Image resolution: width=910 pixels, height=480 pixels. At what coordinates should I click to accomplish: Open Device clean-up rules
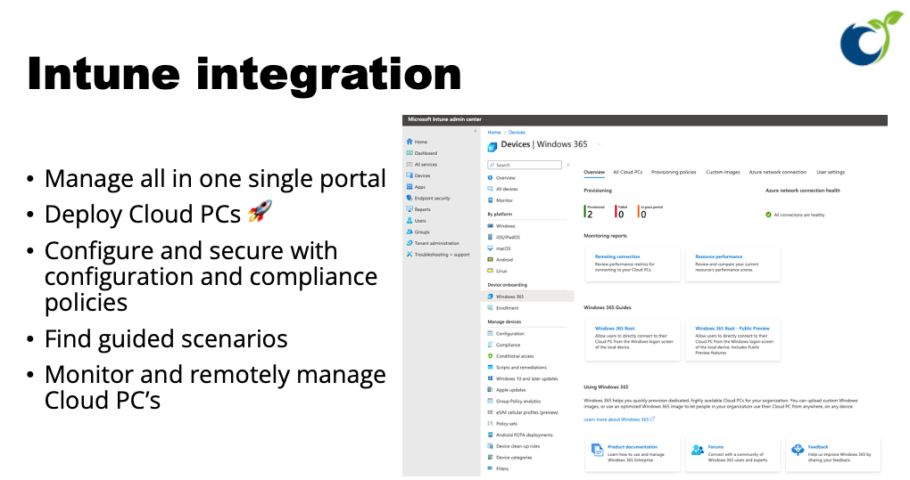(x=514, y=446)
